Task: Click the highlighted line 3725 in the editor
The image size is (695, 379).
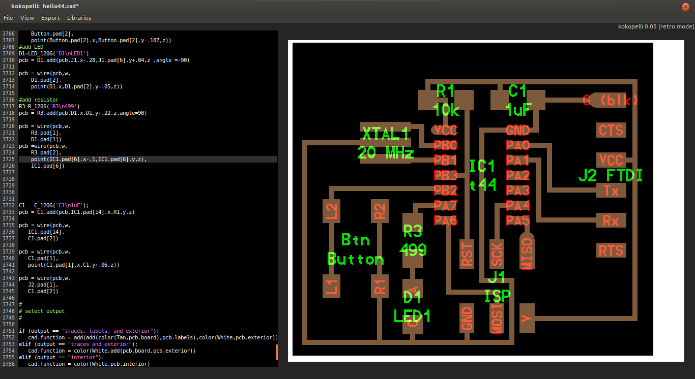Action: tap(148, 159)
